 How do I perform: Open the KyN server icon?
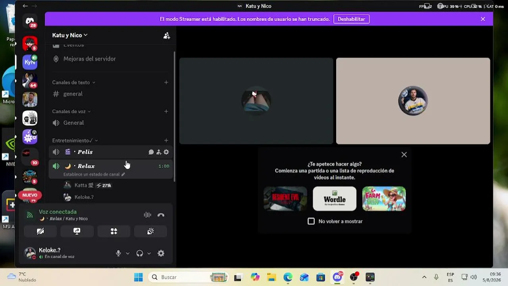click(30, 62)
